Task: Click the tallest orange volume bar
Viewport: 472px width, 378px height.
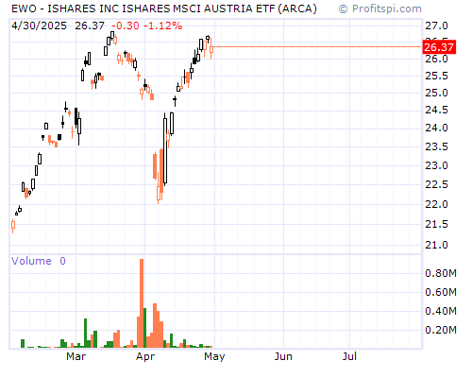Action: pyautogui.click(x=142, y=303)
